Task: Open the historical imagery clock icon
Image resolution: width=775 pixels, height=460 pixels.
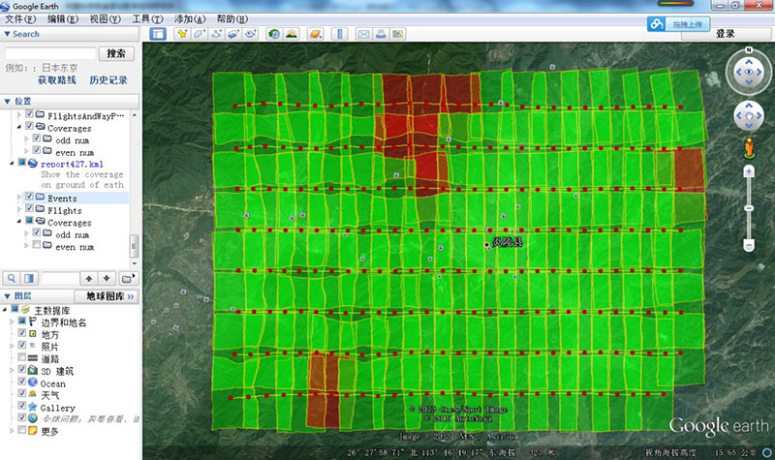Action: (274, 34)
